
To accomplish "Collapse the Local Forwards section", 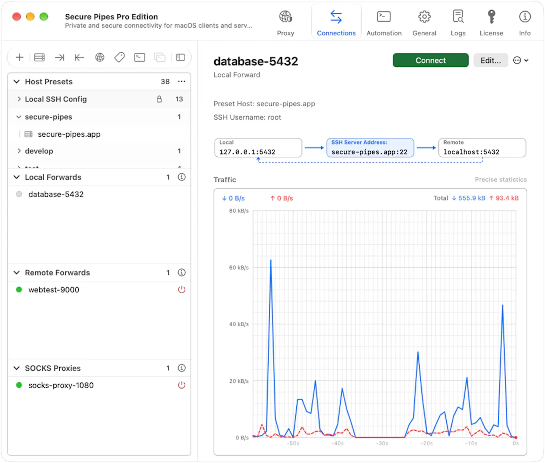I will [16, 177].
